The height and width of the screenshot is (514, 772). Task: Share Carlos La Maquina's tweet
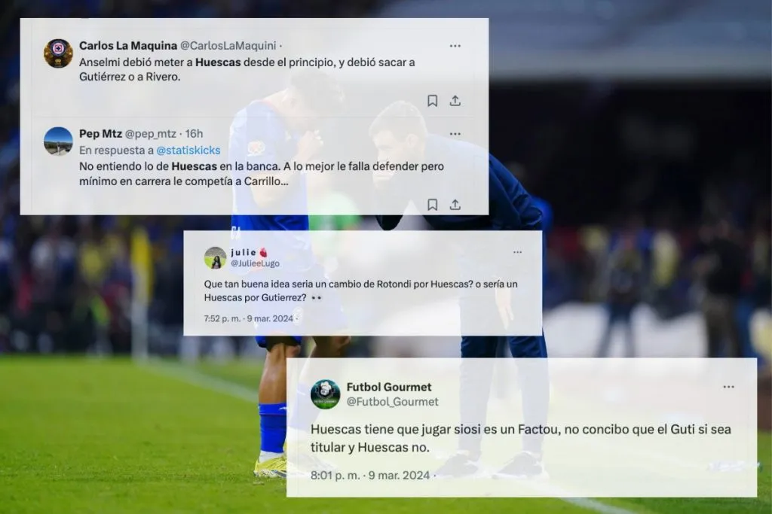pos(455,101)
